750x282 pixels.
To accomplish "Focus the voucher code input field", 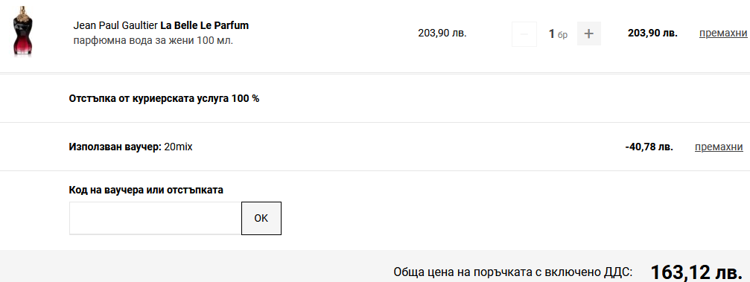I will tap(156, 219).
